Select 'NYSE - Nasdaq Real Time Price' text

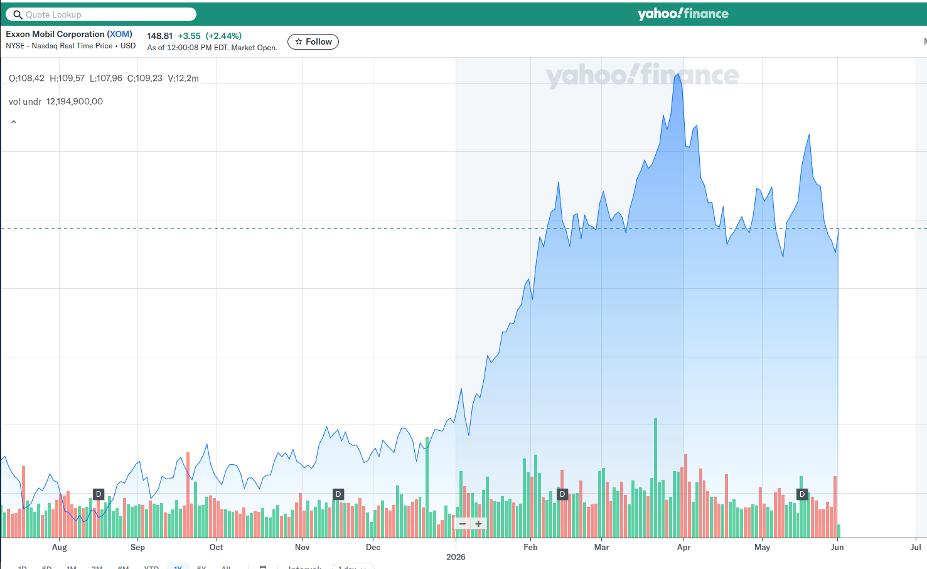tap(59, 46)
